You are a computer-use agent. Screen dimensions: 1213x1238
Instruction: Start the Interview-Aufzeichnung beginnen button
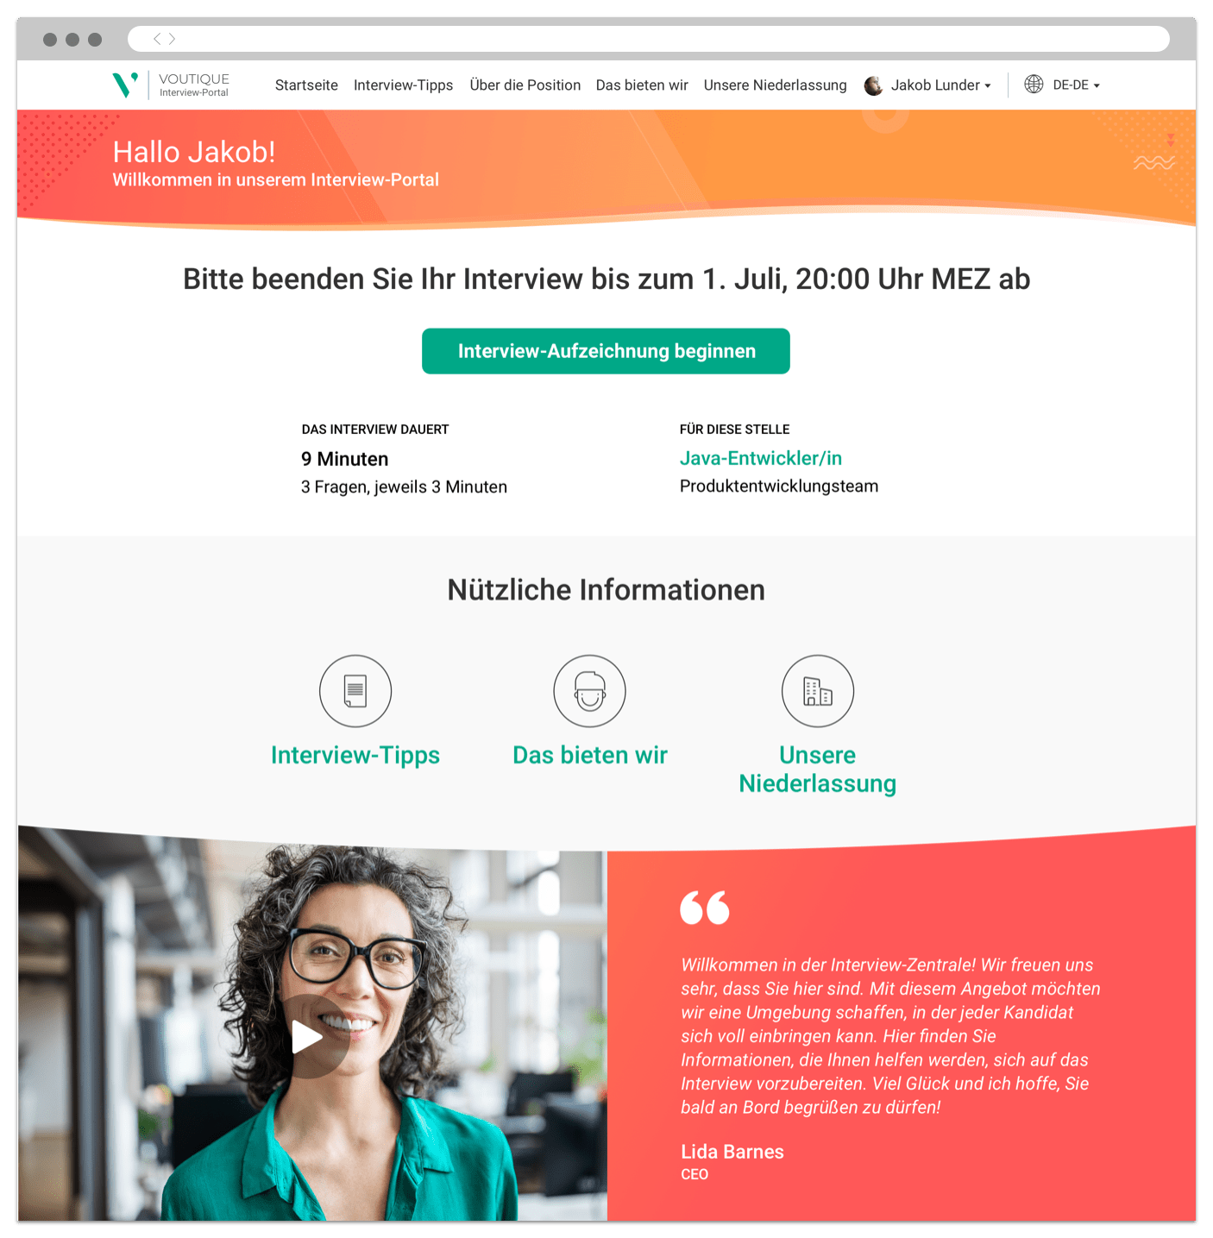coord(606,351)
